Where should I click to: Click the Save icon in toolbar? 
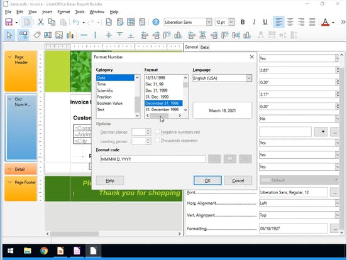[x=9, y=22]
